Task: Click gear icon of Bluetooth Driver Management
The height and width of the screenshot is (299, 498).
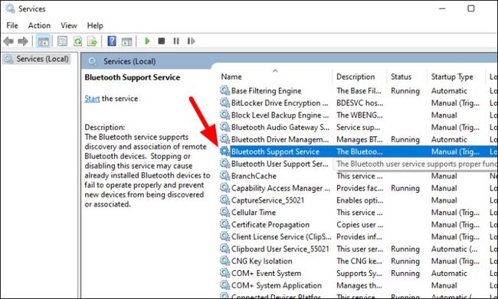Action: click(224, 139)
